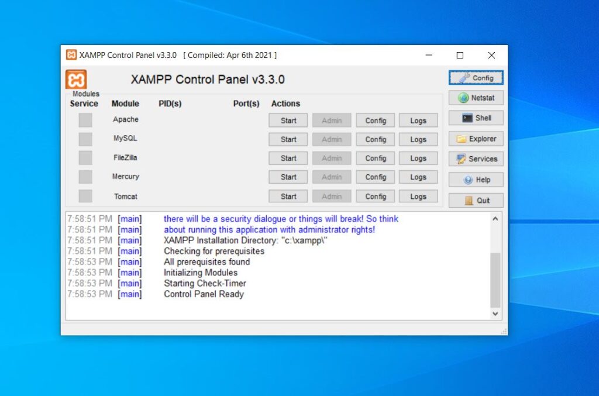Open Logs for the Tomcat module
The image size is (599, 396).
click(x=418, y=197)
